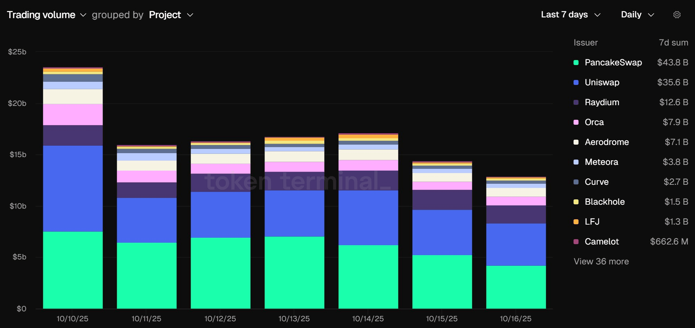This screenshot has width=695, height=328.
Task: Click the PancakeSwap green legend swatch
Action: coord(576,63)
